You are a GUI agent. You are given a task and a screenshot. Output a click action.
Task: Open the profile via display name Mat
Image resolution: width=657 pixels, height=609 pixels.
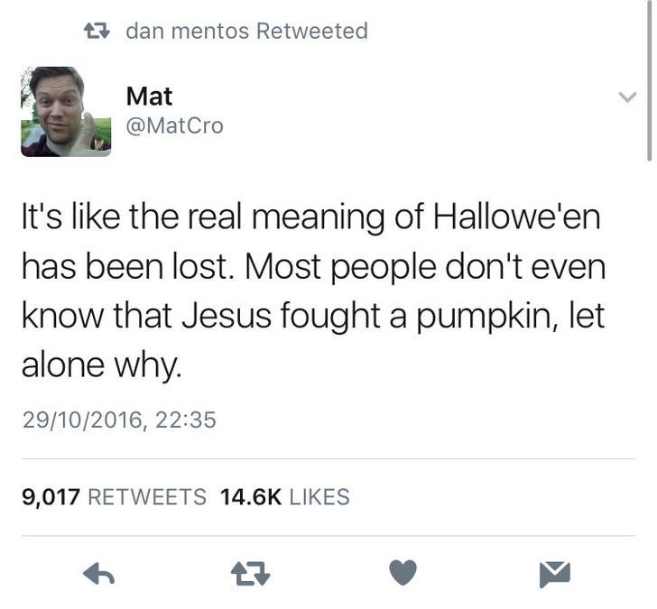(x=149, y=96)
